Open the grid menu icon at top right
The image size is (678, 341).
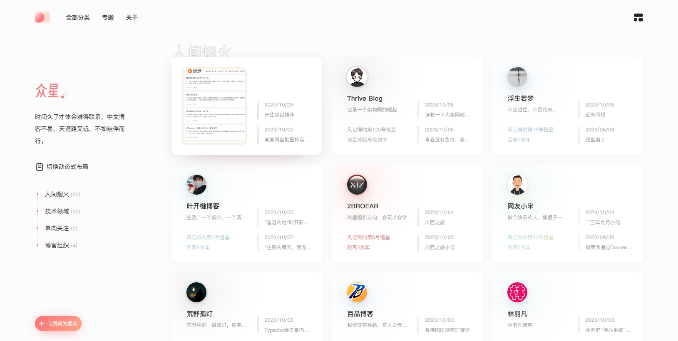pos(638,17)
